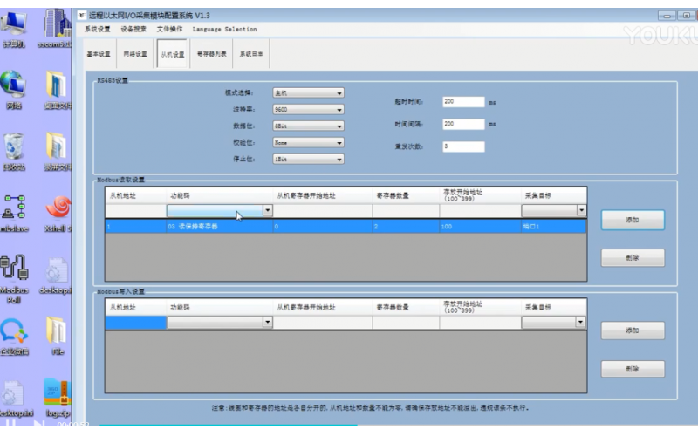Open the File folder desktop icon
The image size is (698, 436).
tap(58, 331)
